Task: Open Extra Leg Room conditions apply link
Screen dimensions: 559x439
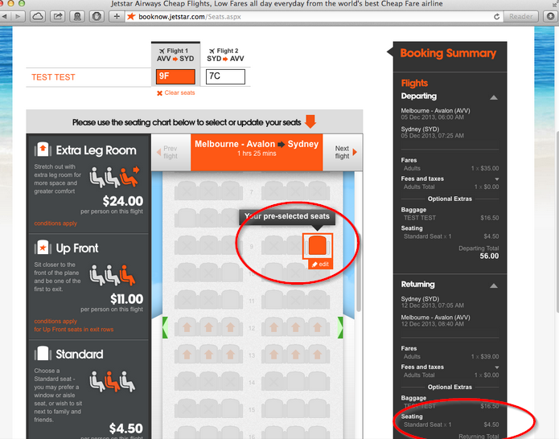Action: click(55, 224)
